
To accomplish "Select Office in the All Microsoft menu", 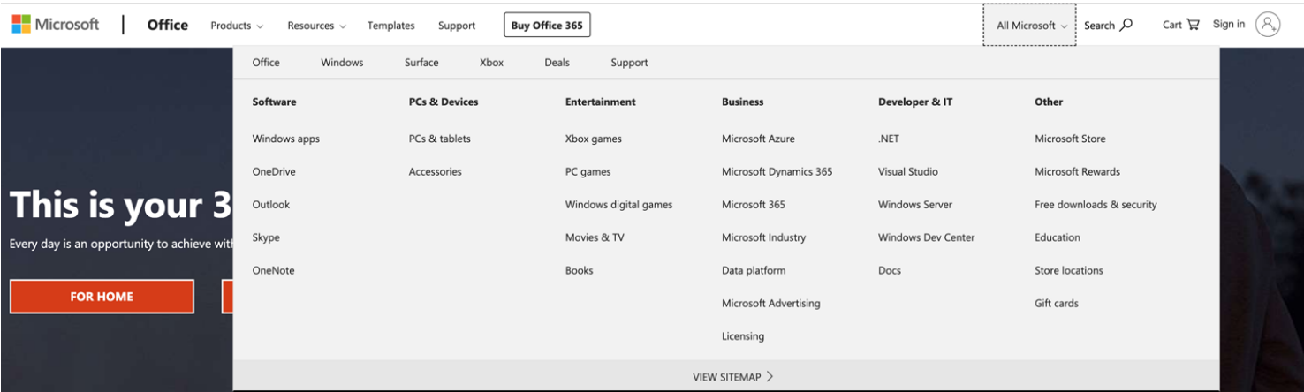I will pos(266,63).
